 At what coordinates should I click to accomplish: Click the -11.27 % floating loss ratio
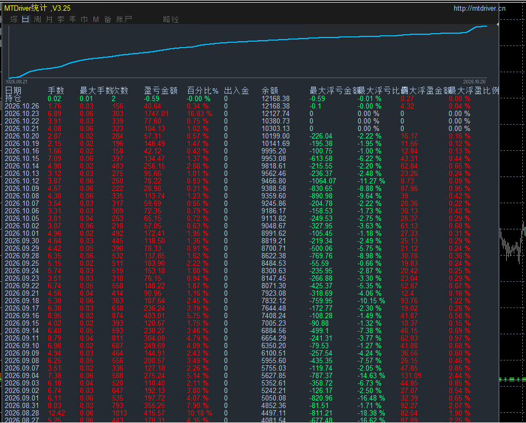372,181
